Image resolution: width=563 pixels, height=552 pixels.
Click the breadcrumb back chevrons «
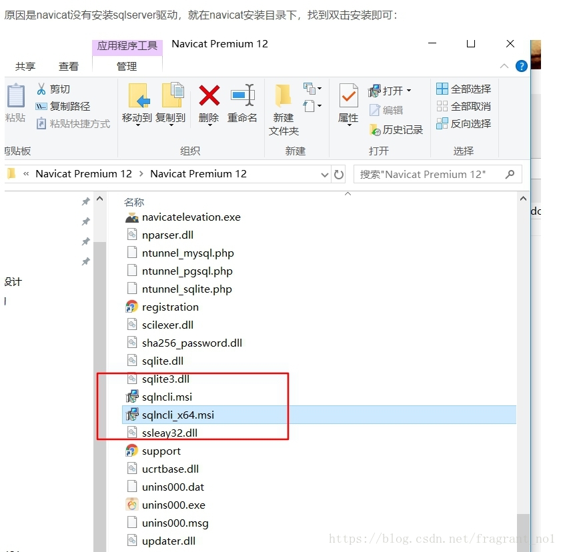(x=26, y=174)
